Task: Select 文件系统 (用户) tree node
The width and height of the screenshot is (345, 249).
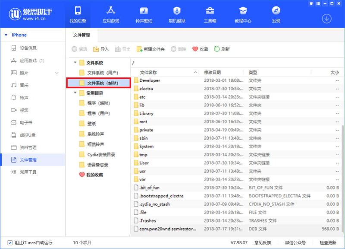Action: (99, 73)
